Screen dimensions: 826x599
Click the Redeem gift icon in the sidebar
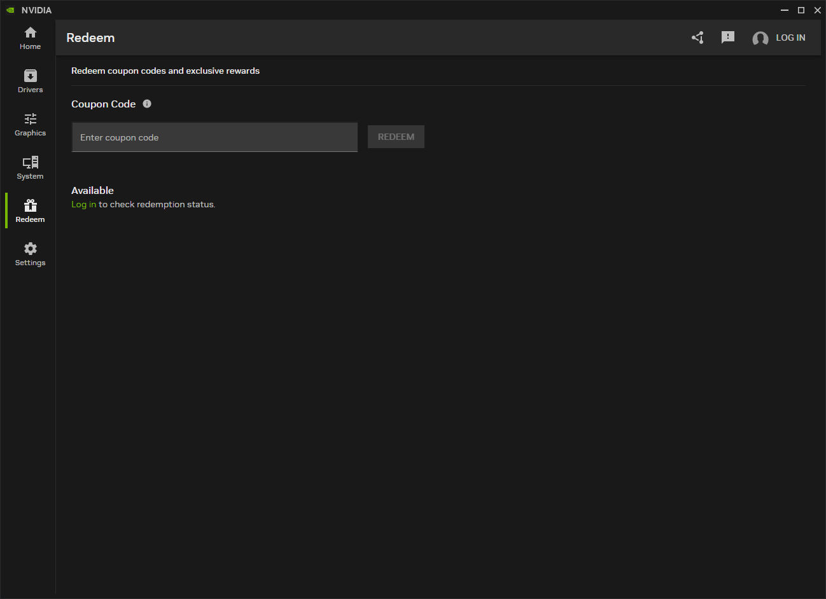tap(30, 205)
